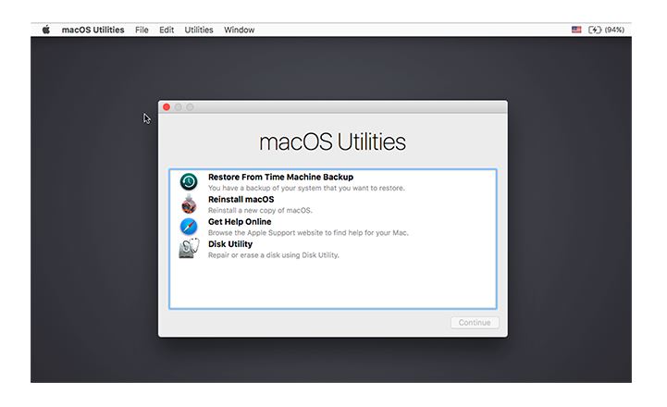Click 'Reinstall a new copy of macOS.' text
The image size is (667, 407).
pyautogui.click(x=260, y=210)
